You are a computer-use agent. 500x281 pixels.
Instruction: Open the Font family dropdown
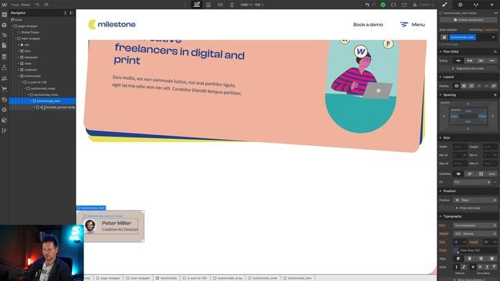475,226
